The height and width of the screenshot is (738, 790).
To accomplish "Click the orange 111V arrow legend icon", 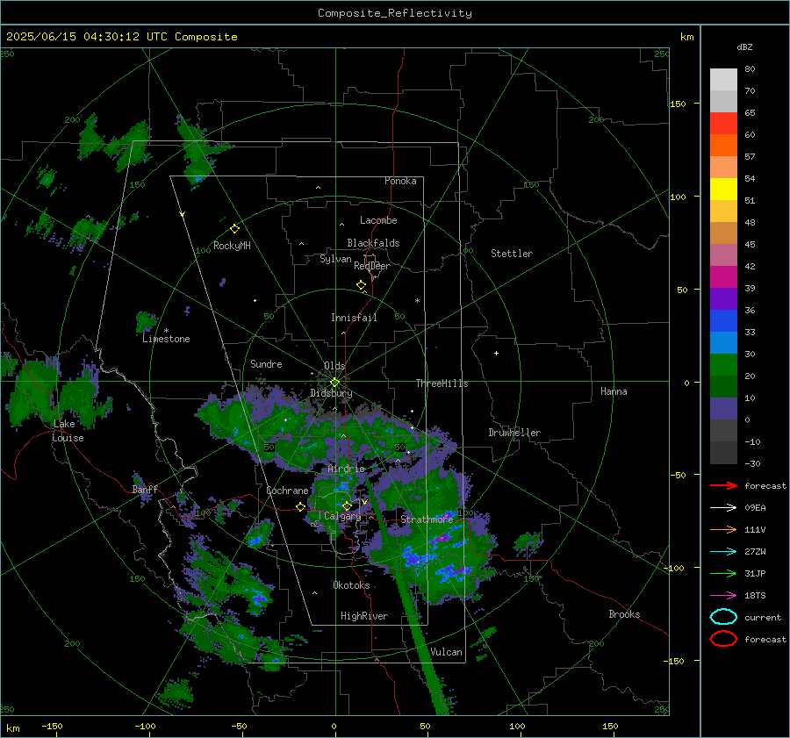I will click(x=723, y=529).
